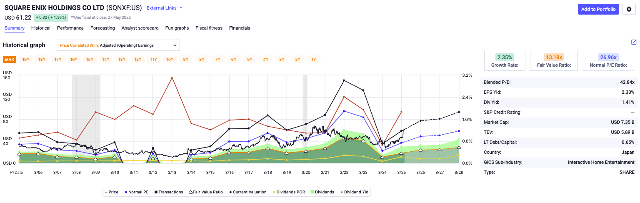Expand the External Links menu

[x=165, y=8]
